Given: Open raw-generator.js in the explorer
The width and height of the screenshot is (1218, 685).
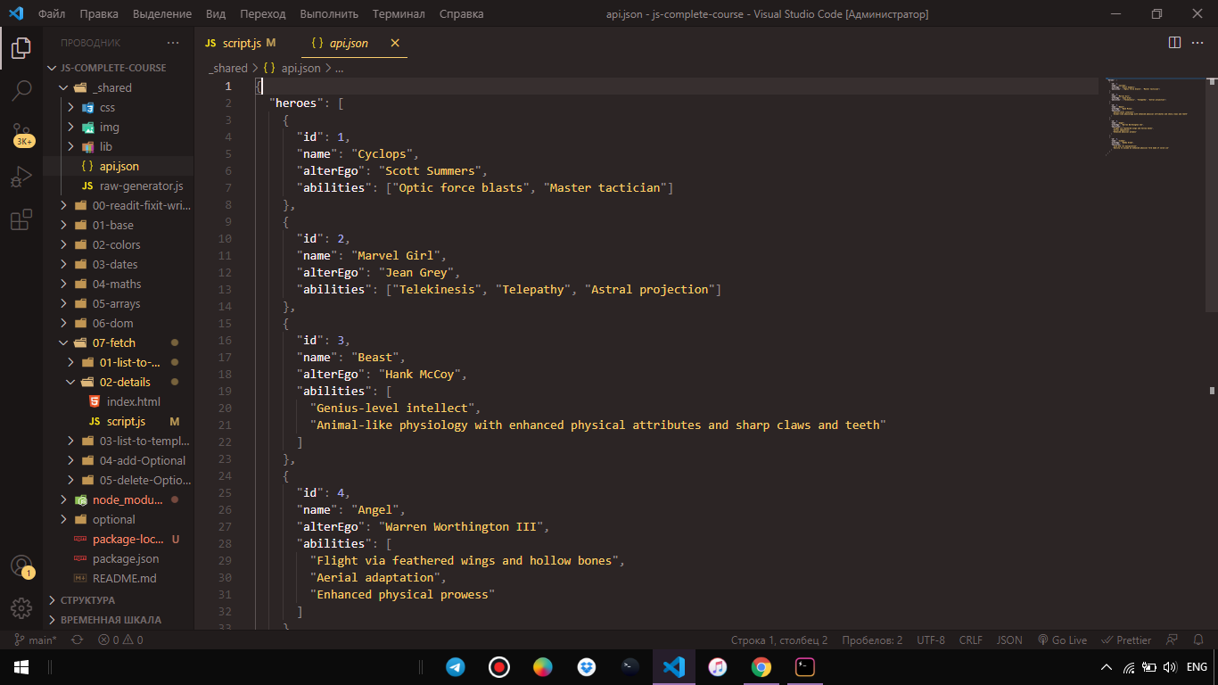Looking at the screenshot, I should tap(141, 186).
